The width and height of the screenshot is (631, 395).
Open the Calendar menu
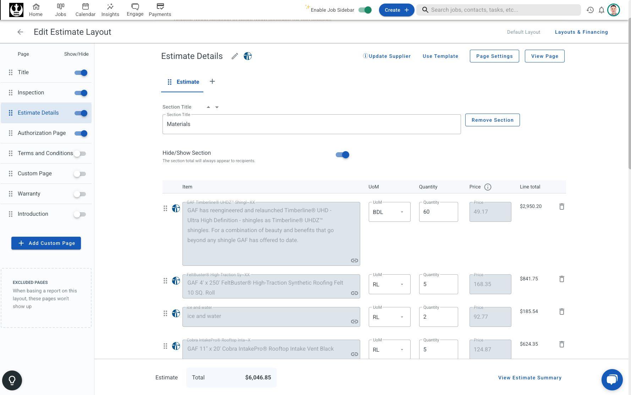coord(86,10)
